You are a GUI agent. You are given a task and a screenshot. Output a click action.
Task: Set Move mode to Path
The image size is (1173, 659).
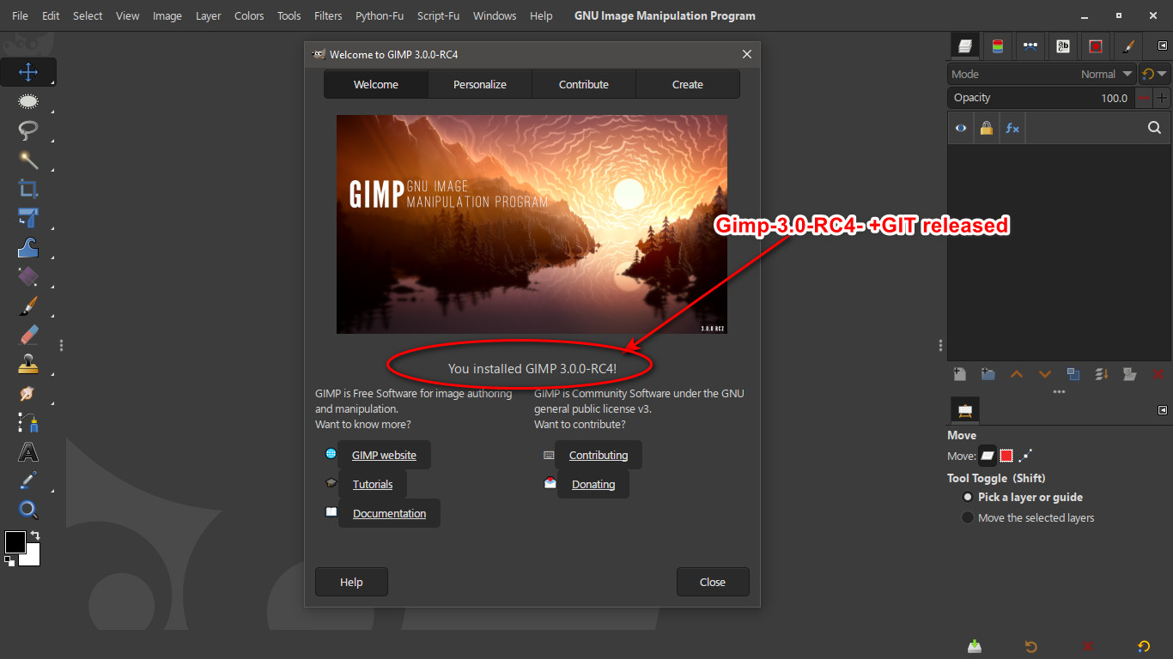1025,456
